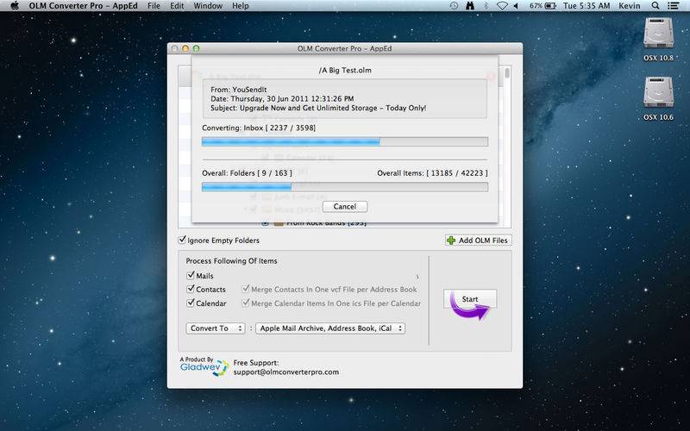Toggle Merge Calendar Items In One ics checkbox

pyautogui.click(x=246, y=303)
